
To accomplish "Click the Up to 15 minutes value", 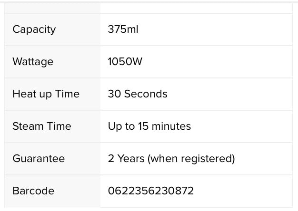I will 149,126.
